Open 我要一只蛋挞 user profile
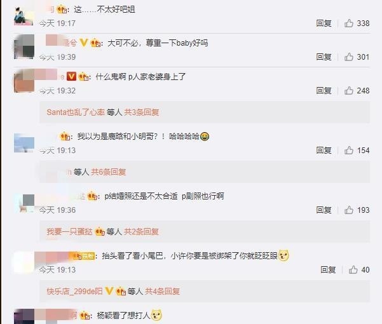The width and height of the screenshot is (382, 324). [x=70, y=231]
